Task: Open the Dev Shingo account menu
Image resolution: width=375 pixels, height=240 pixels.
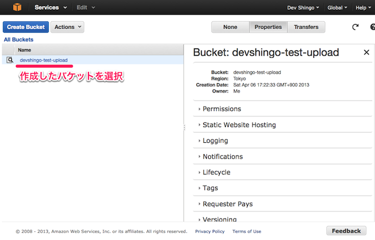Action: 303,8
